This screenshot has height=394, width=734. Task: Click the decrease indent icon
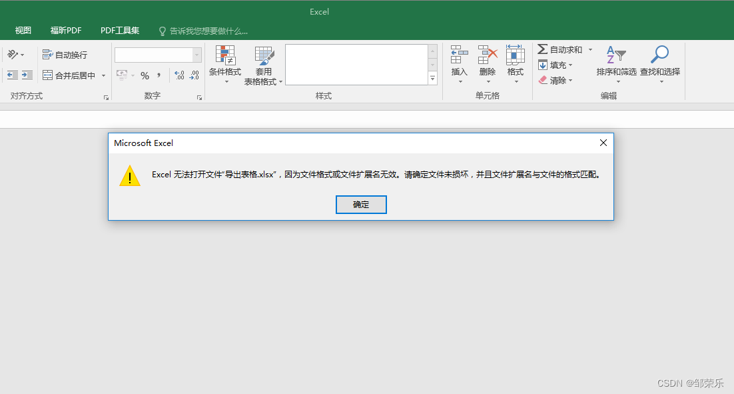tap(13, 75)
